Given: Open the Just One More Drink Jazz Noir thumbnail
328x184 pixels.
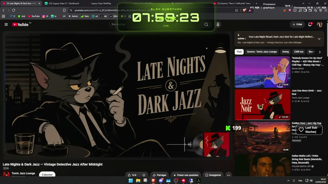Looking at the screenshot, I should coord(262,105).
